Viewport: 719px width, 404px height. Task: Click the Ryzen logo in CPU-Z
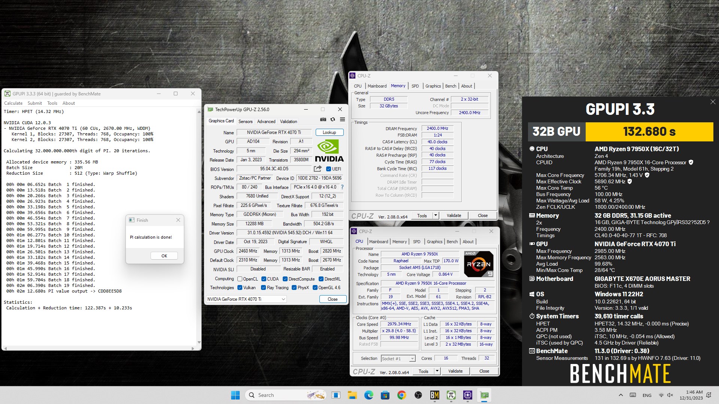click(479, 264)
